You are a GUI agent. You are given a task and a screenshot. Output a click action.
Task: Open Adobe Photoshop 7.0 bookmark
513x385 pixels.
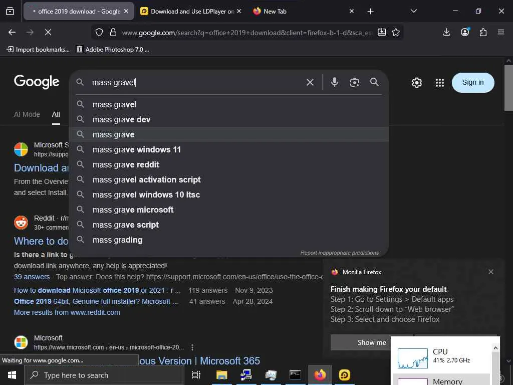[x=113, y=50]
